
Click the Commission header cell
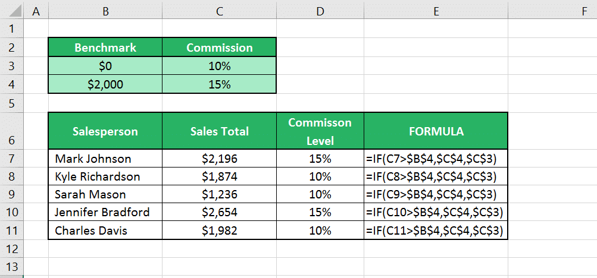coord(219,48)
